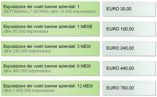Click the EURO 240,00 price box
Viewport: 157px width, 97px height.
coord(129,48)
